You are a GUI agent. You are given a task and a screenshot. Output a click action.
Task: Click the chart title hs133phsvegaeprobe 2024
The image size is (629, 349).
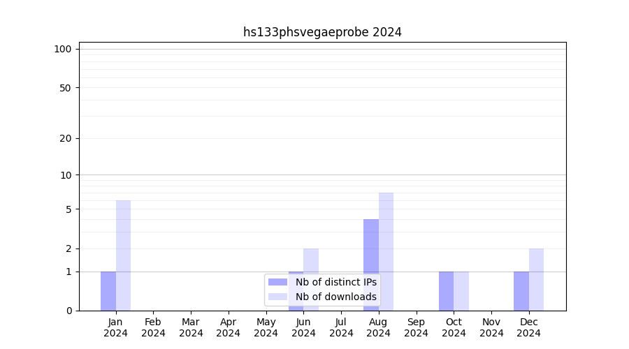(x=322, y=32)
